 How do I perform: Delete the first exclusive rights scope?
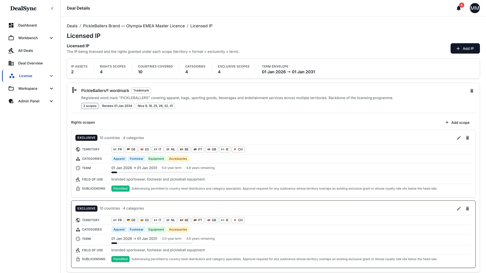pos(468,138)
